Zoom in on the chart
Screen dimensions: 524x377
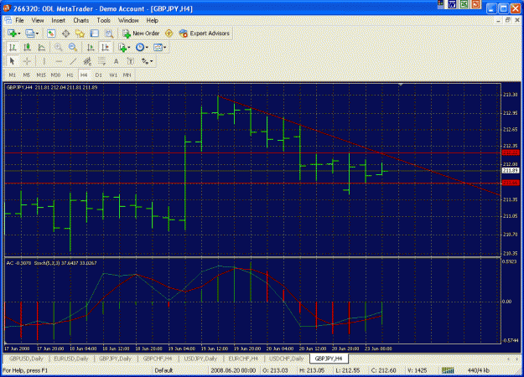59,48
